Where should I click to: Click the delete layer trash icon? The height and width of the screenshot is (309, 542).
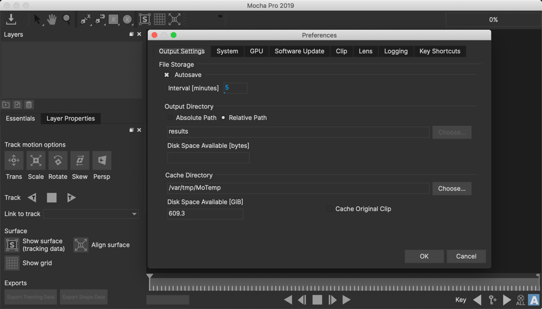point(29,104)
